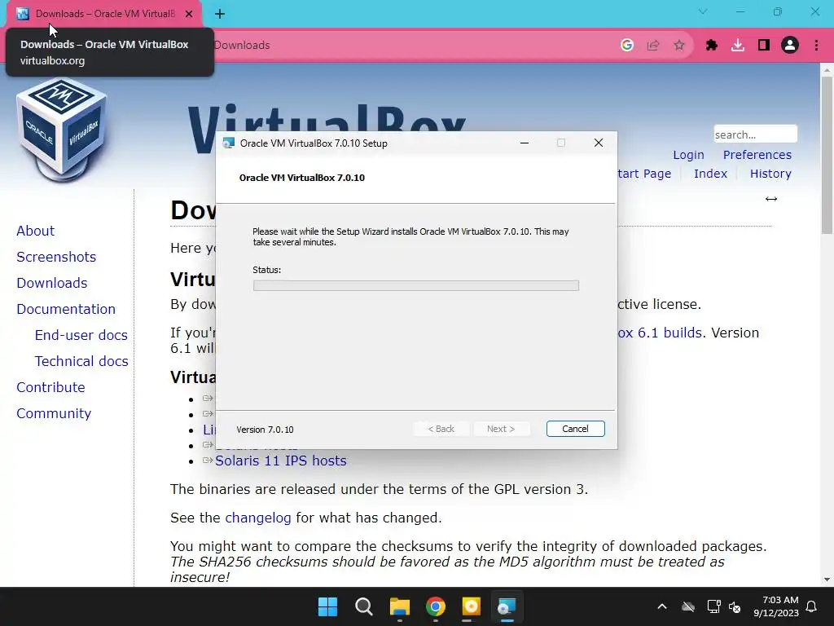834x626 pixels.
Task: Open the Contribute sidebar link
Action: (x=51, y=387)
